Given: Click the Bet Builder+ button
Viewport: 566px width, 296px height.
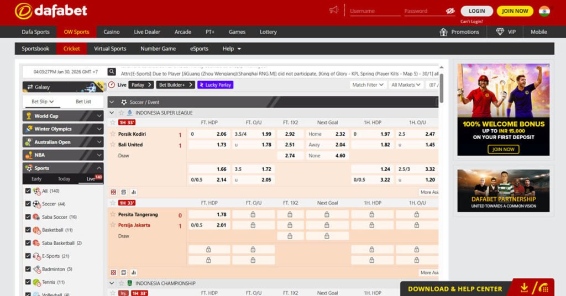Looking at the screenshot, I should 175,84.
